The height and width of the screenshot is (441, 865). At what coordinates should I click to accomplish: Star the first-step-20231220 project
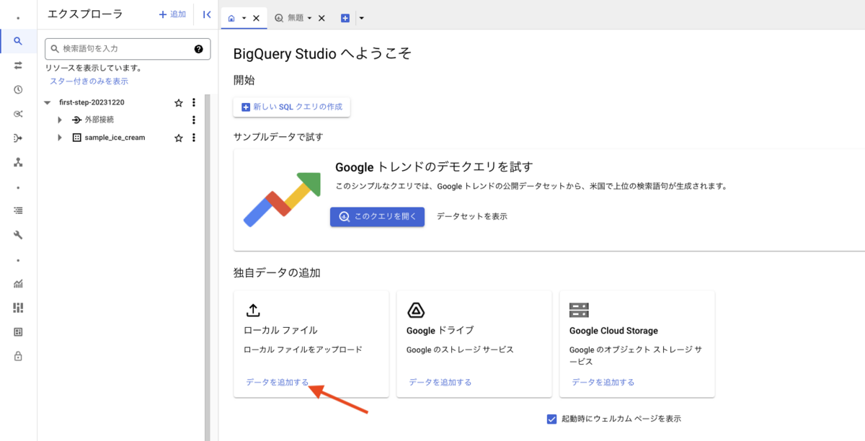point(179,103)
